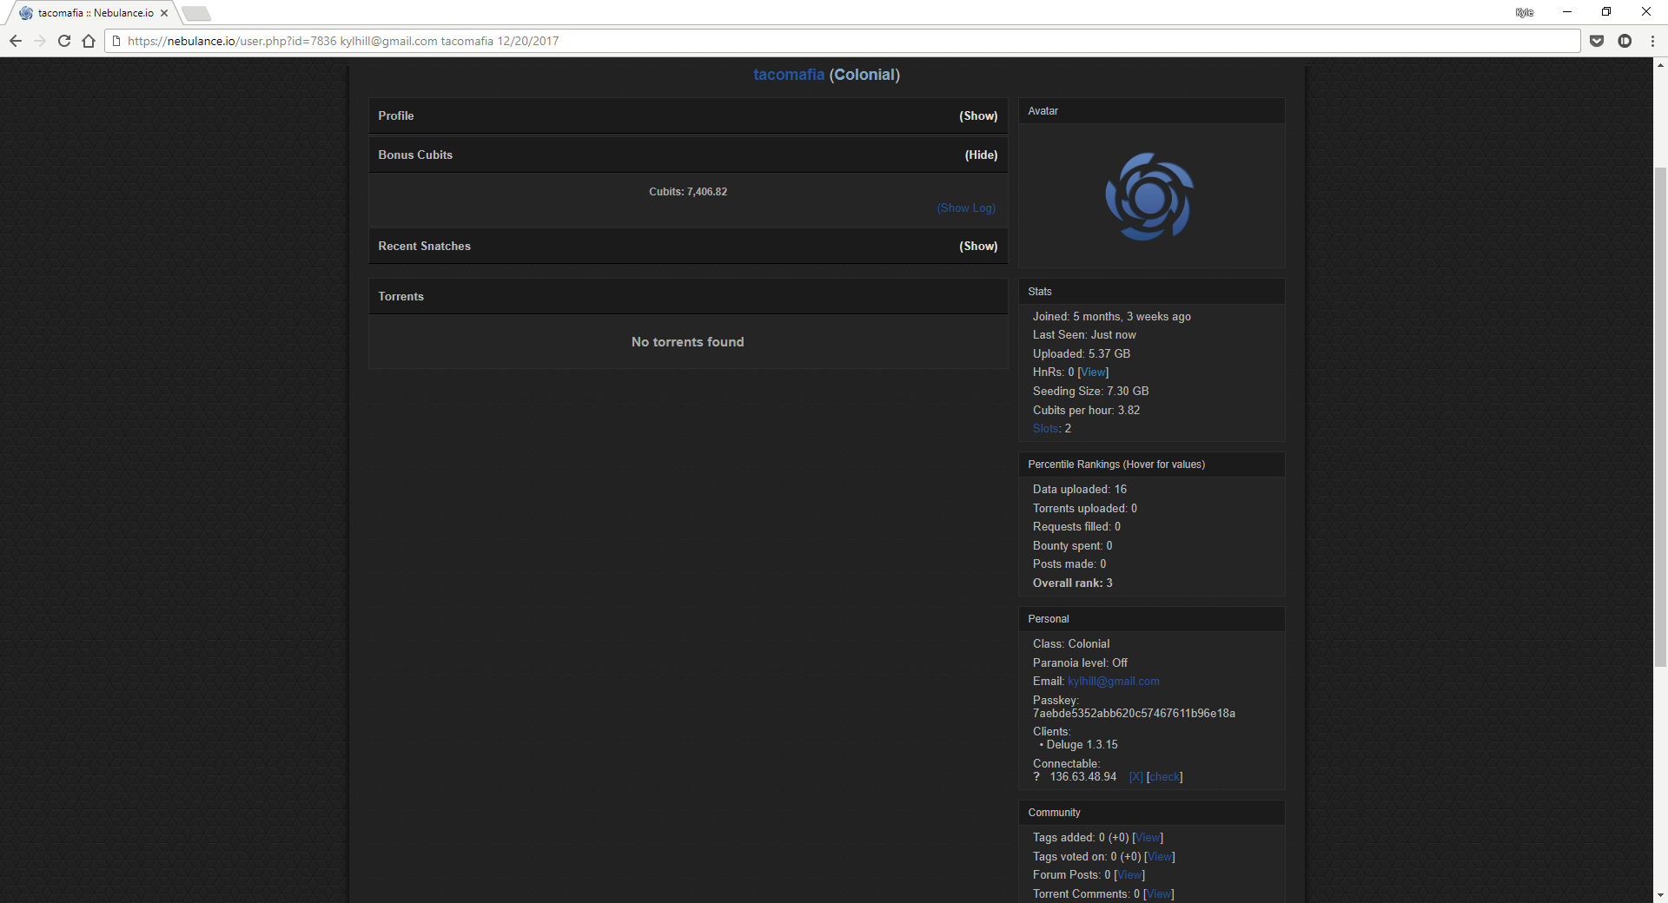Select the tacomafia Nebulance.io tab
Viewport: 1668px width, 903px height.
pos(94,13)
